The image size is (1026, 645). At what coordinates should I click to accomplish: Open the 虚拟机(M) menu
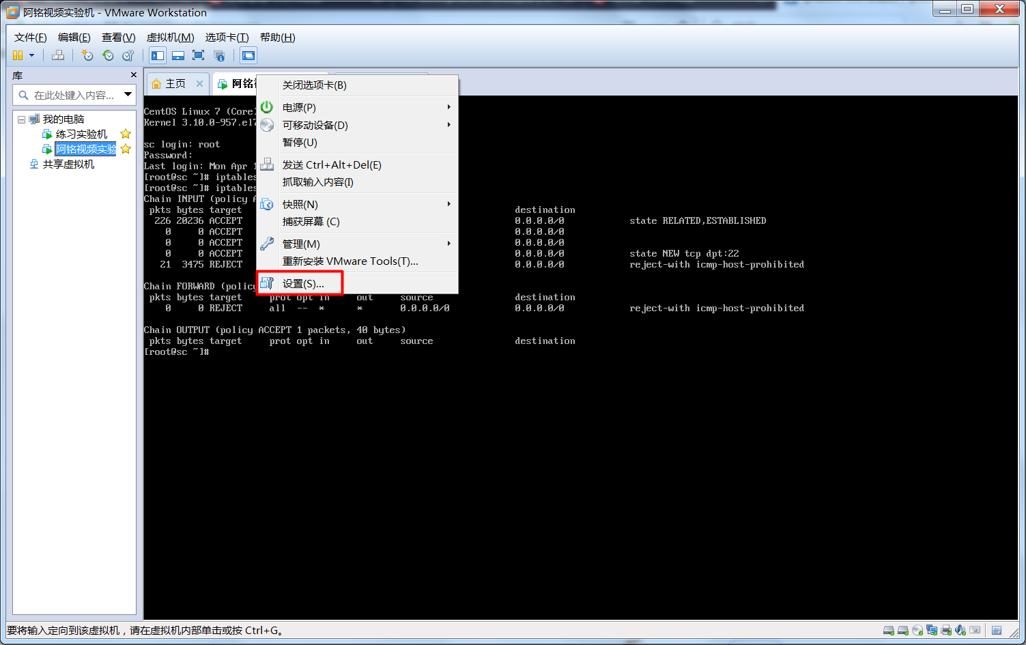point(171,38)
